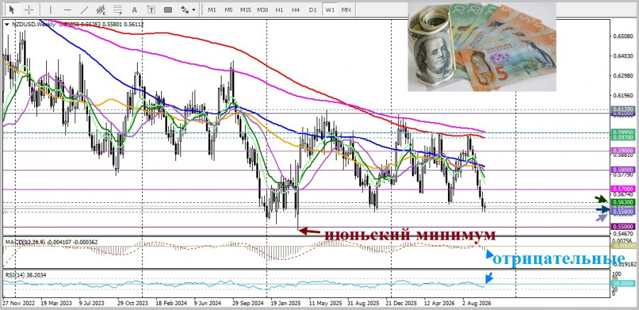
Task: Click the 12 Apr 2026 date label
Action: pyautogui.click(x=439, y=304)
